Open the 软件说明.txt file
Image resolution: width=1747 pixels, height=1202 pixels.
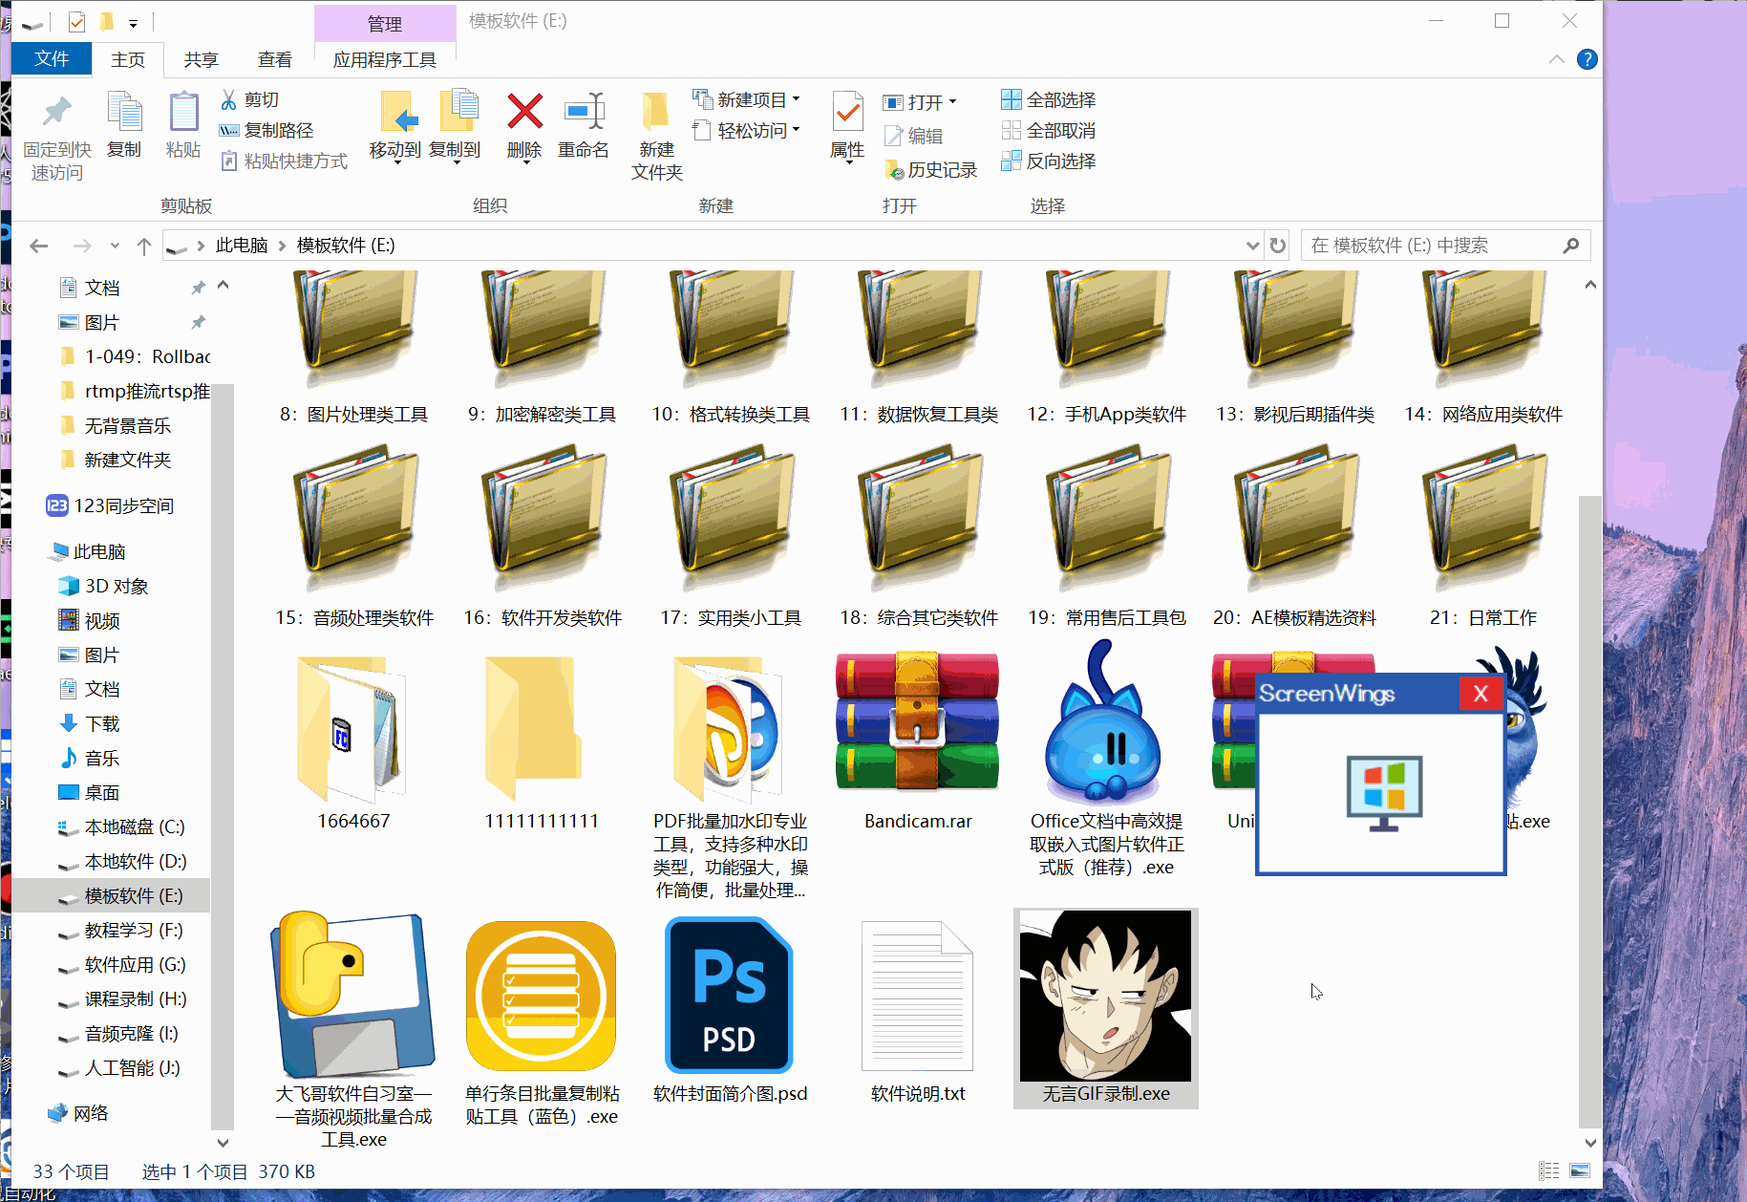[x=916, y=994]
